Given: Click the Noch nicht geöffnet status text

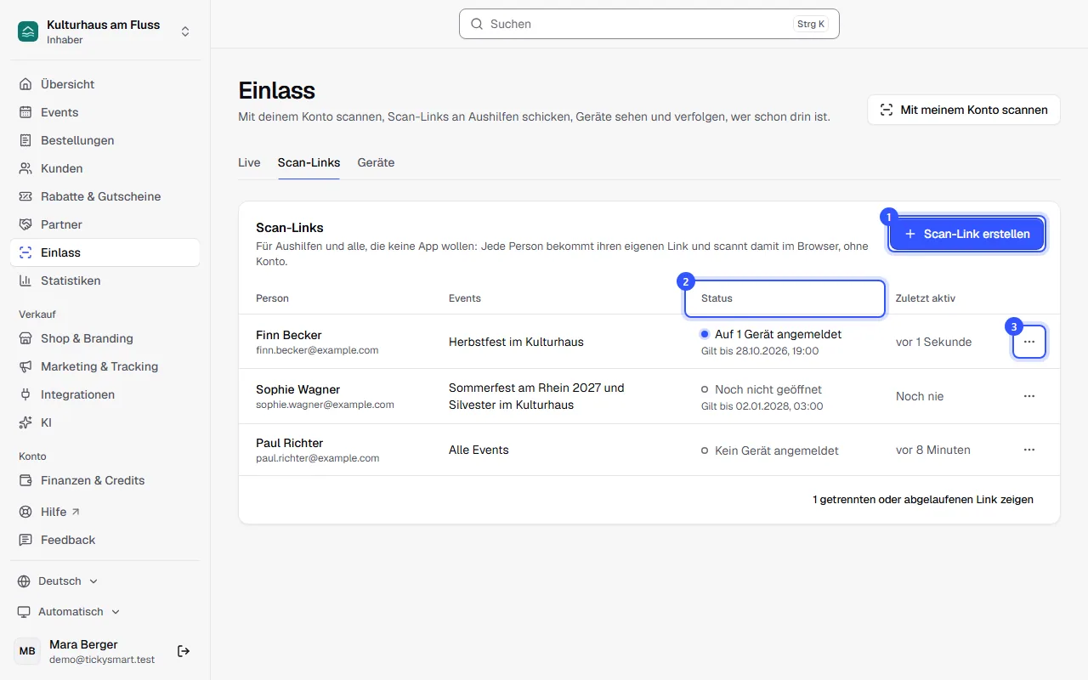Looking at the screenshot, I should click(768, 389).
